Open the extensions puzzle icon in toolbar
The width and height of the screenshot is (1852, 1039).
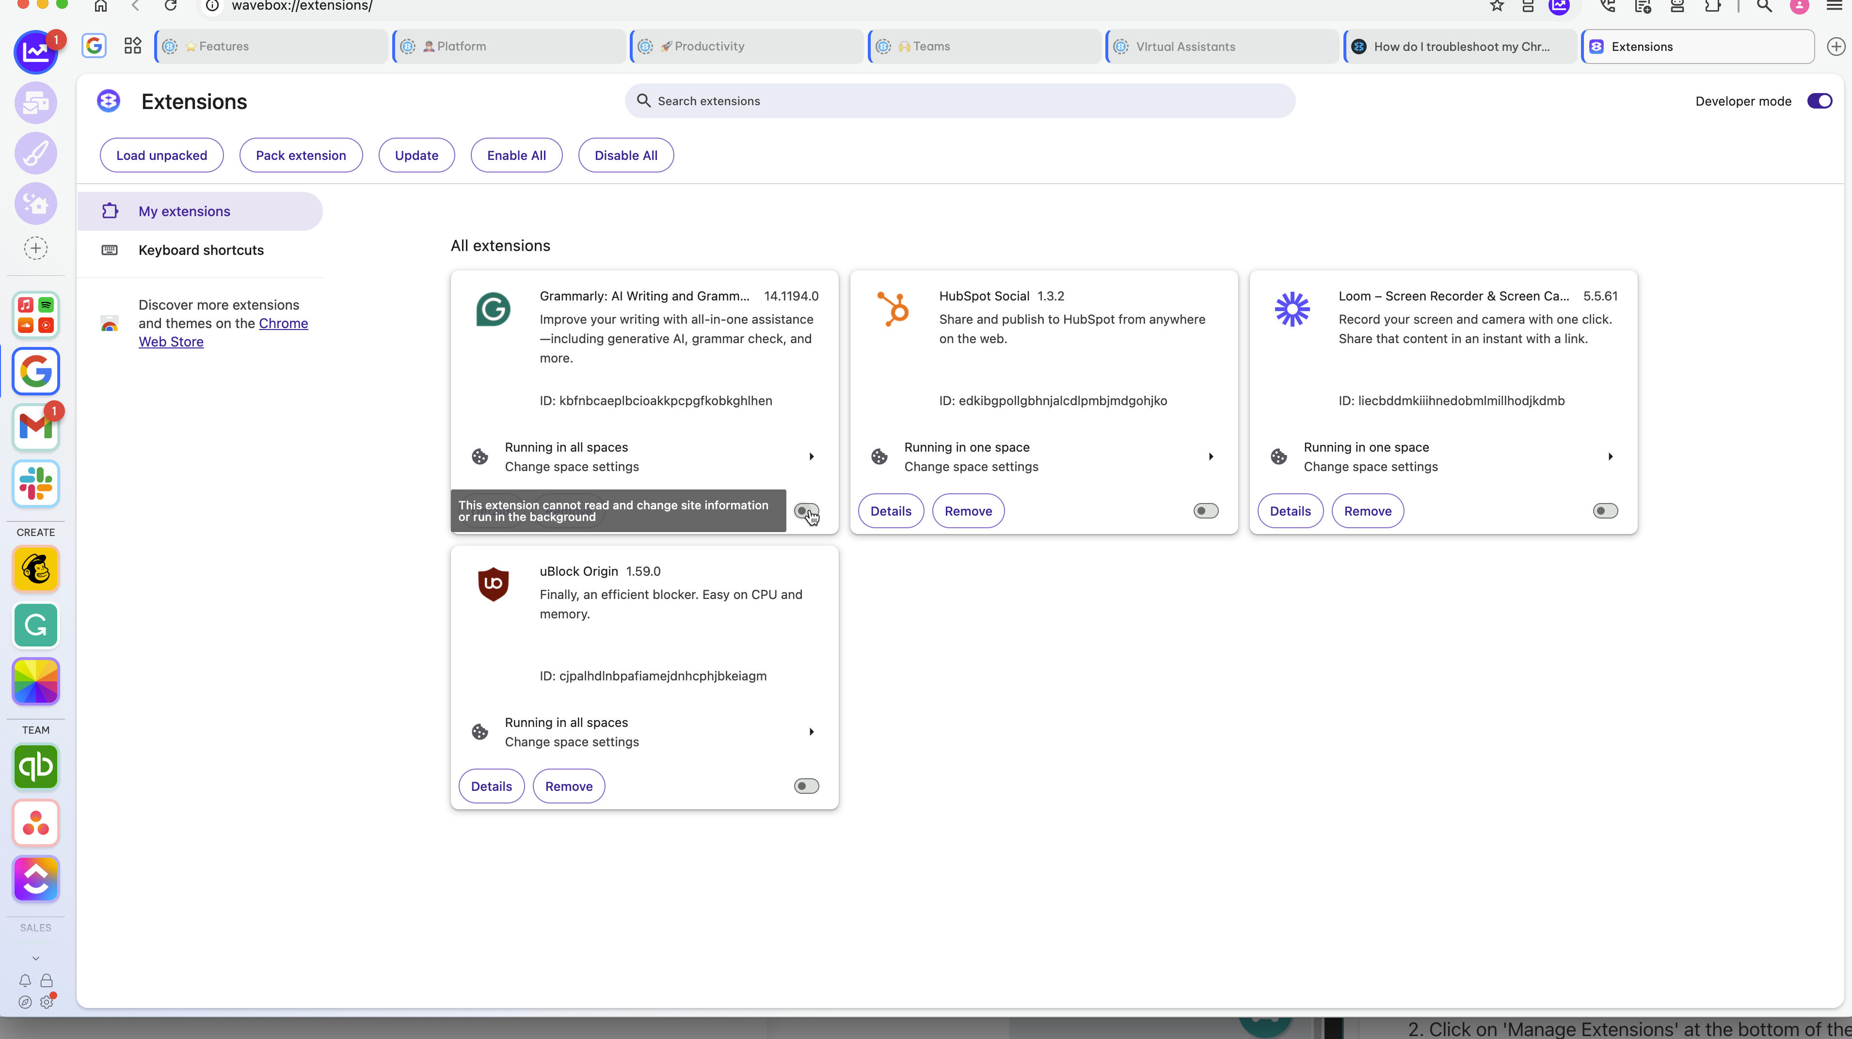click(x=1712, y=6)
